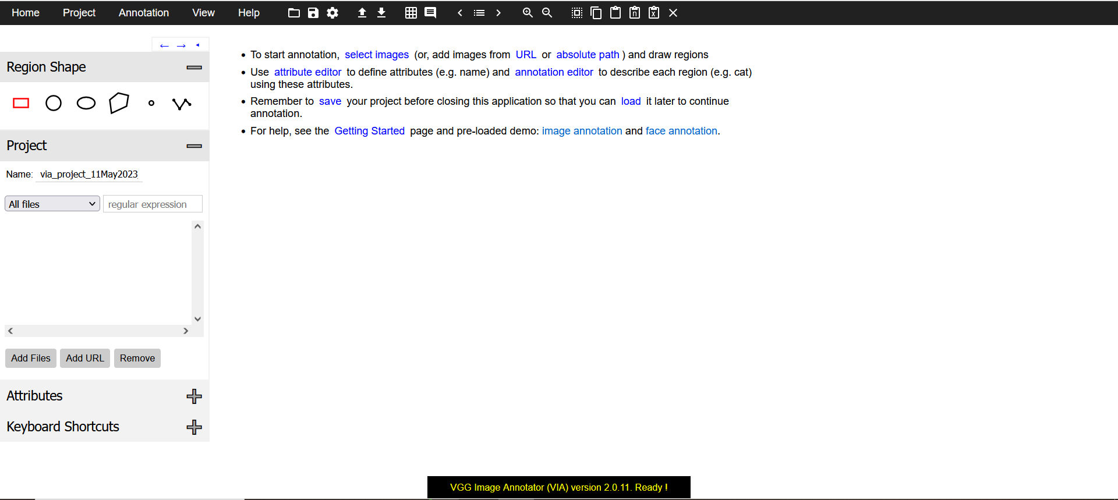The image size is (1118, 500).
Task: Open the 'Getting Started' help link
Action: (x=369, y=131)
